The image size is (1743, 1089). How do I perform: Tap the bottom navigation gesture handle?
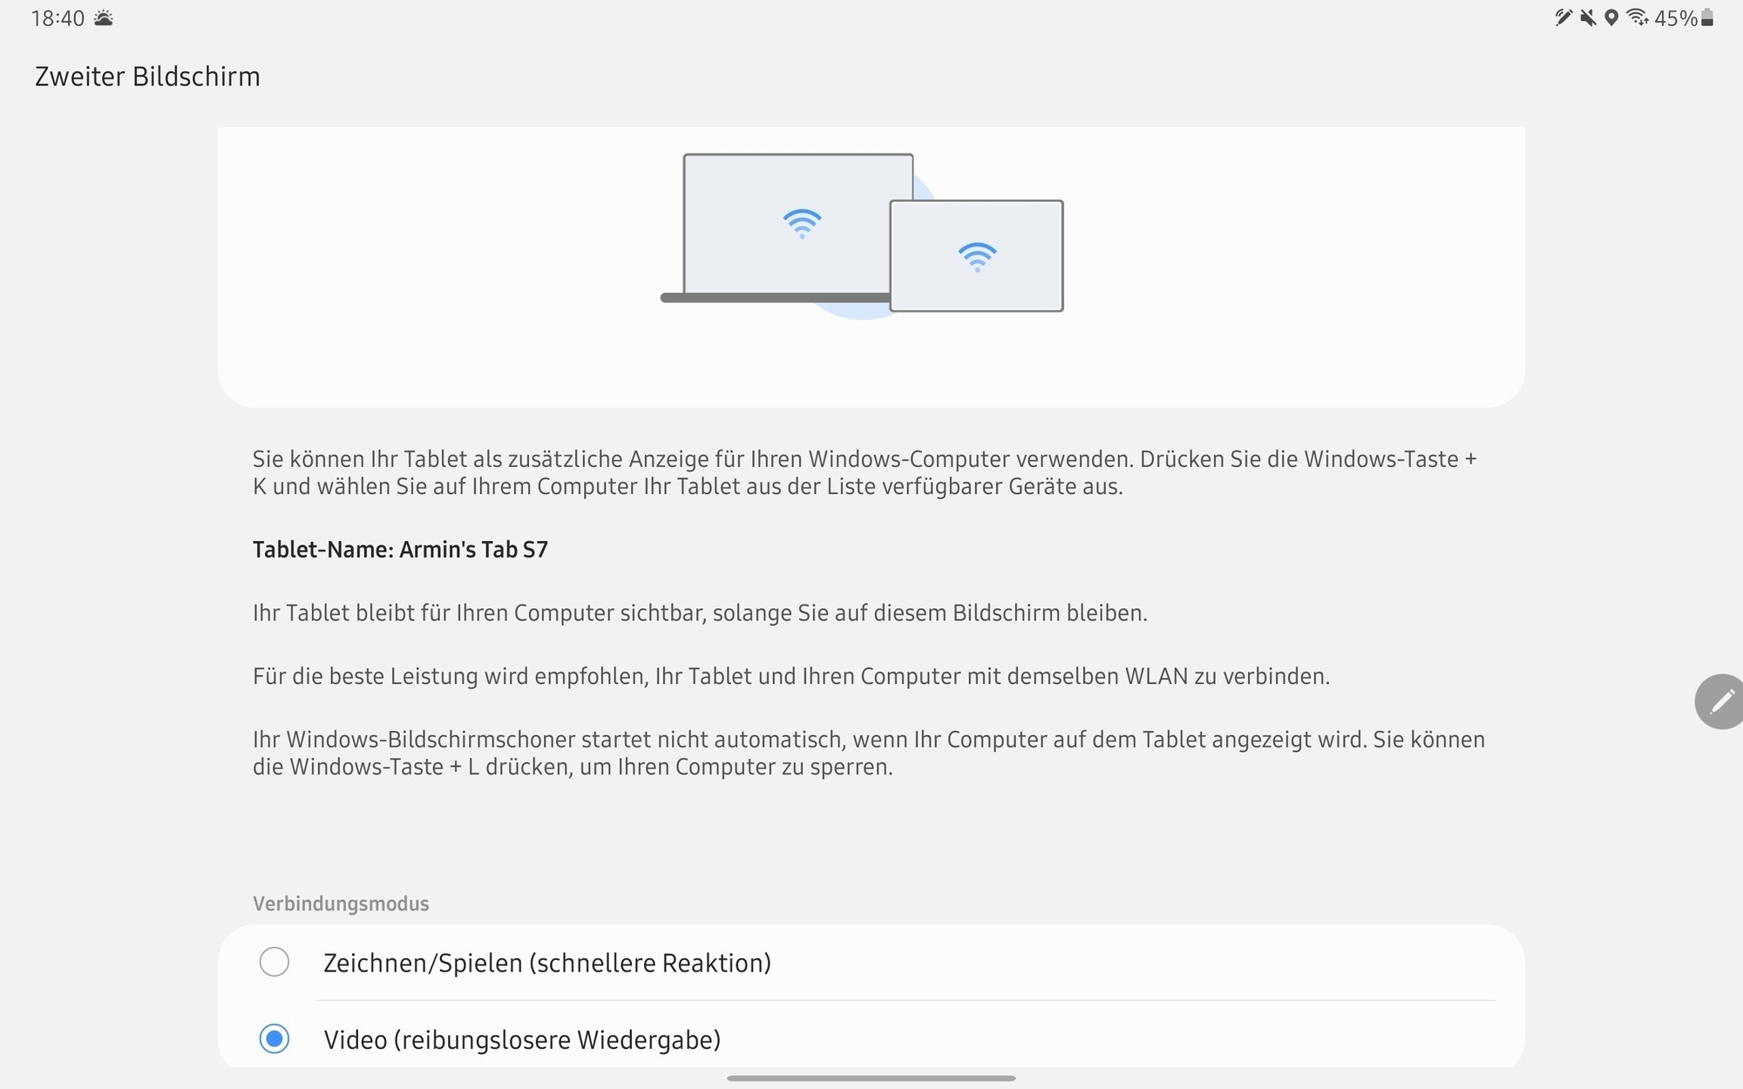[x=871, y=1078]
